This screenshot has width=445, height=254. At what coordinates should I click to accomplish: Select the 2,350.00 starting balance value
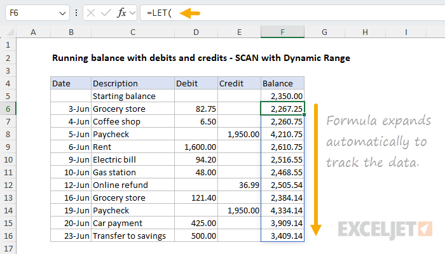(282, 96)
